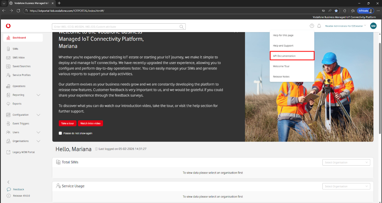Click the IMSI search input field
Screen dimensions: 382x203
[x=115, y=27]
